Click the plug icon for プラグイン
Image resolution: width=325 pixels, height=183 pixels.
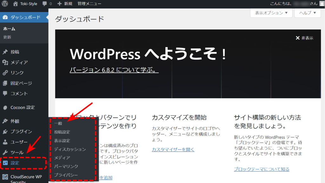(x=5, y=132)
